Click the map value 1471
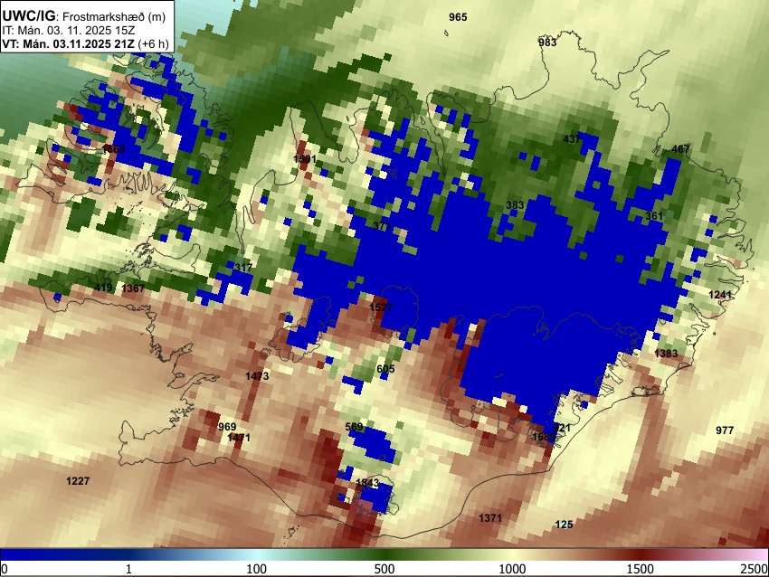 pyautogui.click(x=238, y=438)
